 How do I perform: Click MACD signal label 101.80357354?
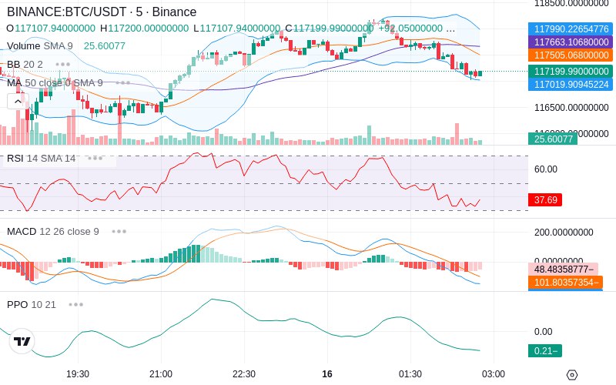tap(565, 282)
